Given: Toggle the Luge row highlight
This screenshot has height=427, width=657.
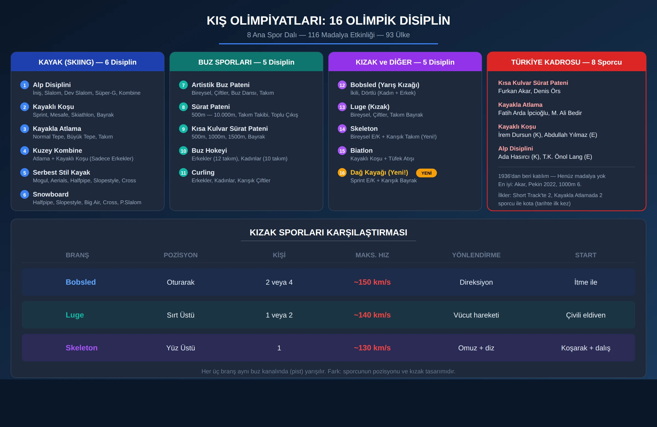Looking at the screenshot, I should click(x=328, y=315).
